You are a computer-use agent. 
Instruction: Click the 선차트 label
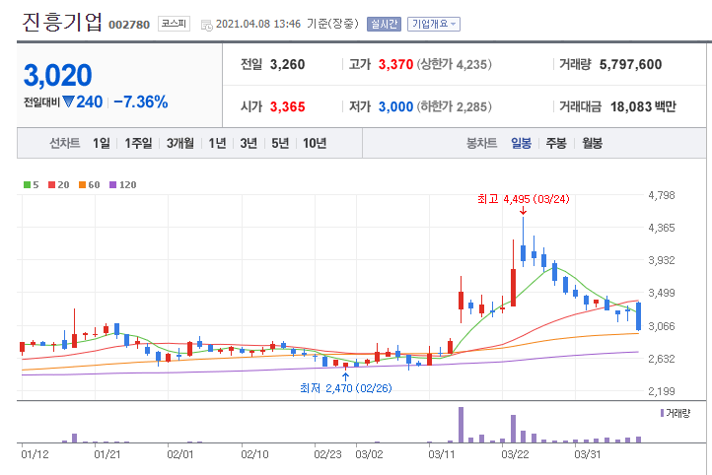(64, 143)
